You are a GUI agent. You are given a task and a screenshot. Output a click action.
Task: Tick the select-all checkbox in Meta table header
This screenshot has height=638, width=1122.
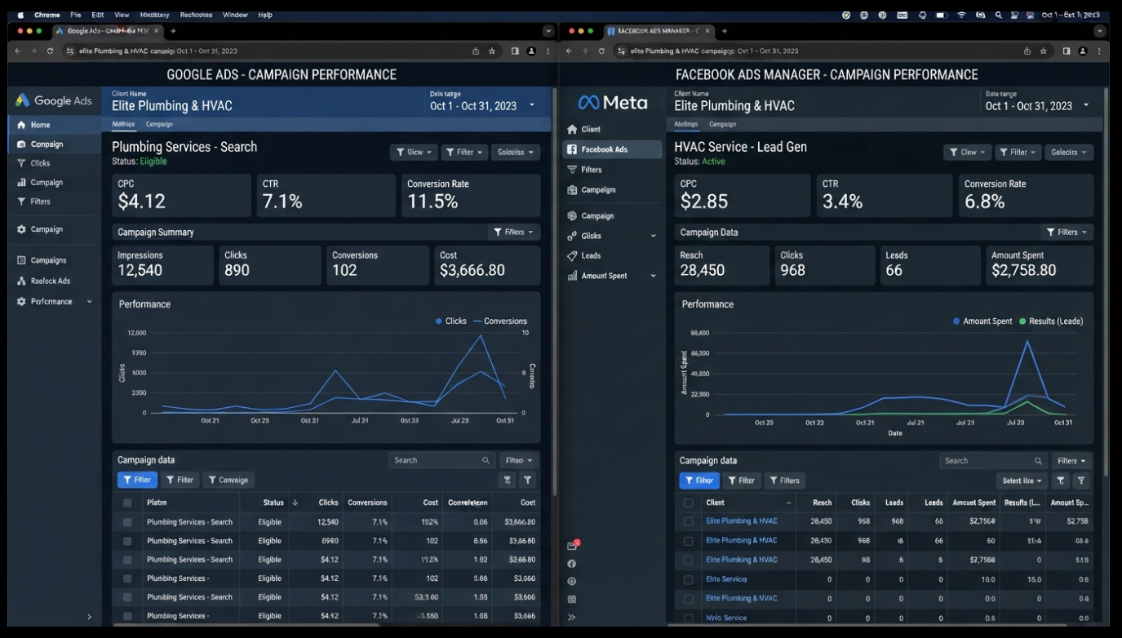click(689, 503)
